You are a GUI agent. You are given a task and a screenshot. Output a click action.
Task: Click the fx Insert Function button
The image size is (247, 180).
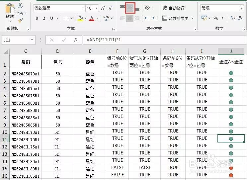pyautogui.click(x=76, y=40)
